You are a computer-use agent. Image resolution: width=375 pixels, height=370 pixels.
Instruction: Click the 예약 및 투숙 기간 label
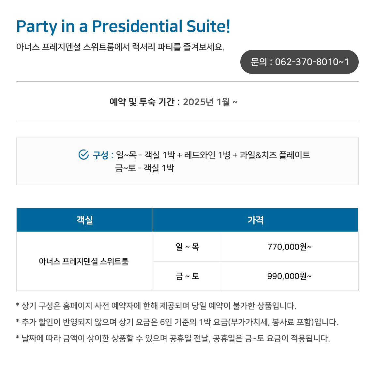tap(142, 102)
